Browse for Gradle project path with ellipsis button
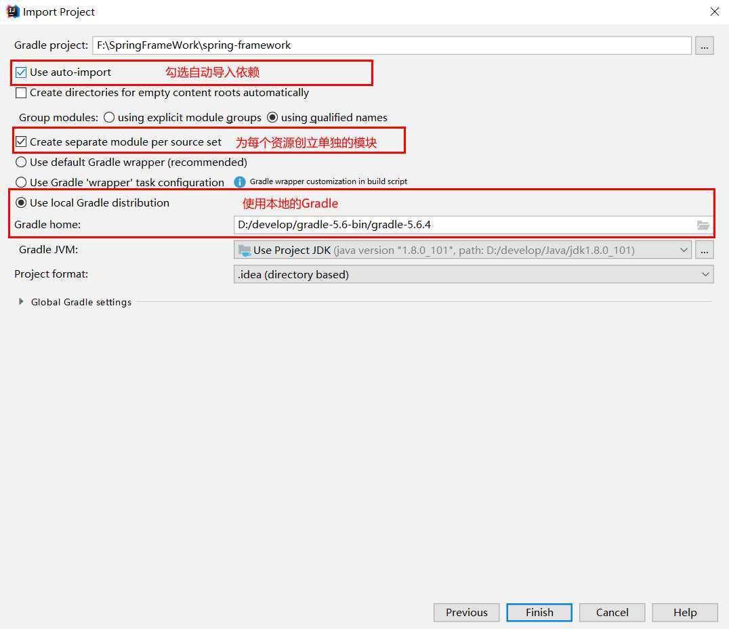The image size is (729, 629). click(x=705, y=45)
